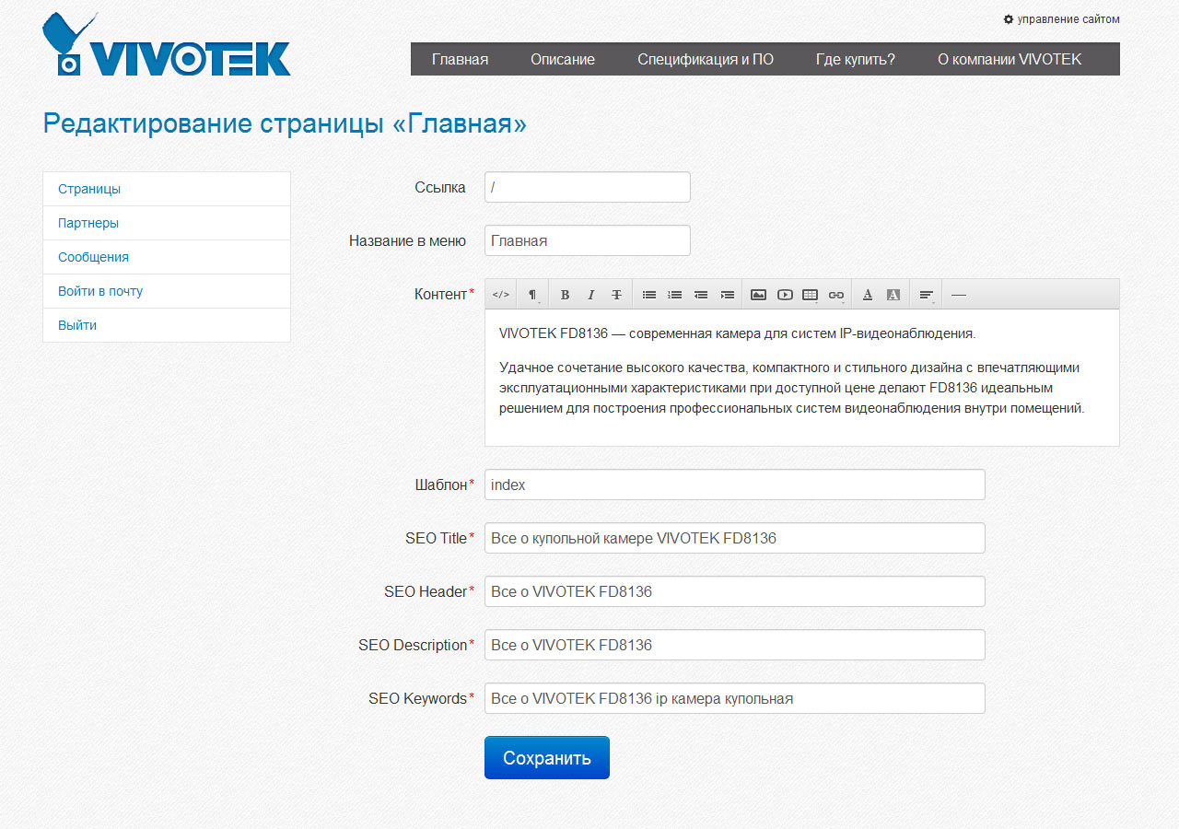Click the Сохранить save button
Viewport: 1179px width, 829px height.
tap(547, 758)
